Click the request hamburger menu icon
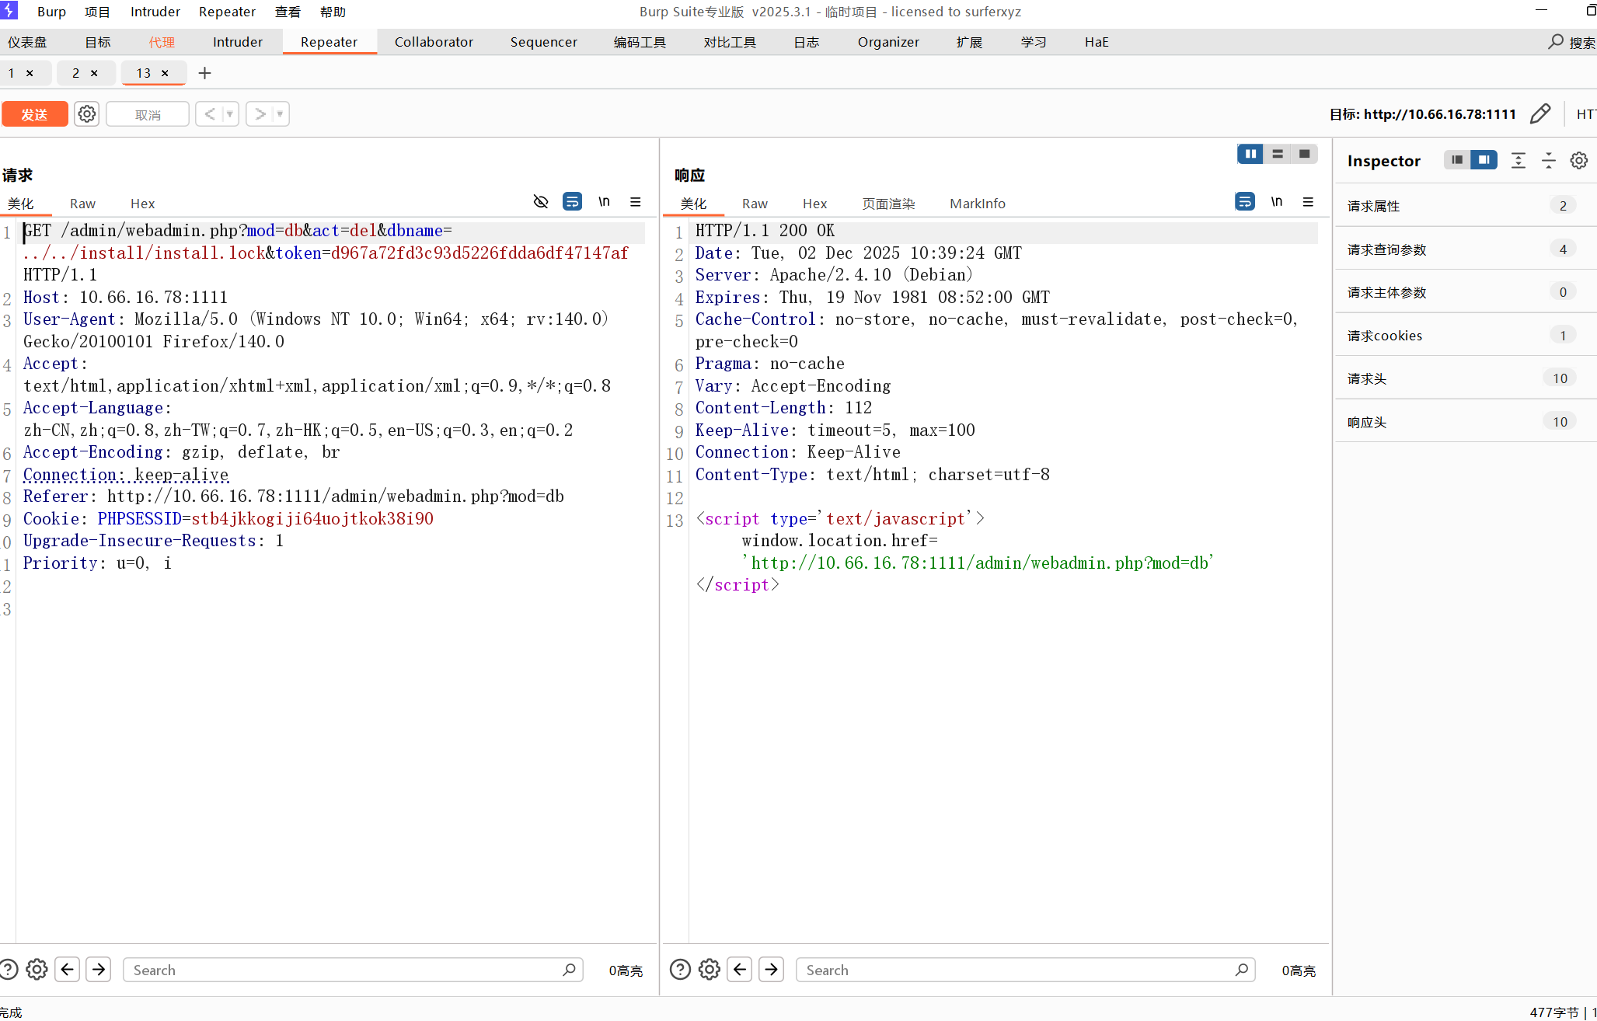Viewport: 1597px width, 1021px height. pos(636,202)
